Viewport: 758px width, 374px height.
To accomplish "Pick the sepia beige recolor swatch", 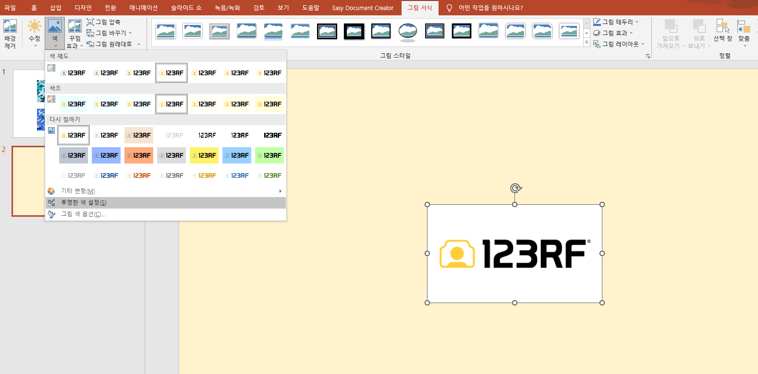I will 139,135.
